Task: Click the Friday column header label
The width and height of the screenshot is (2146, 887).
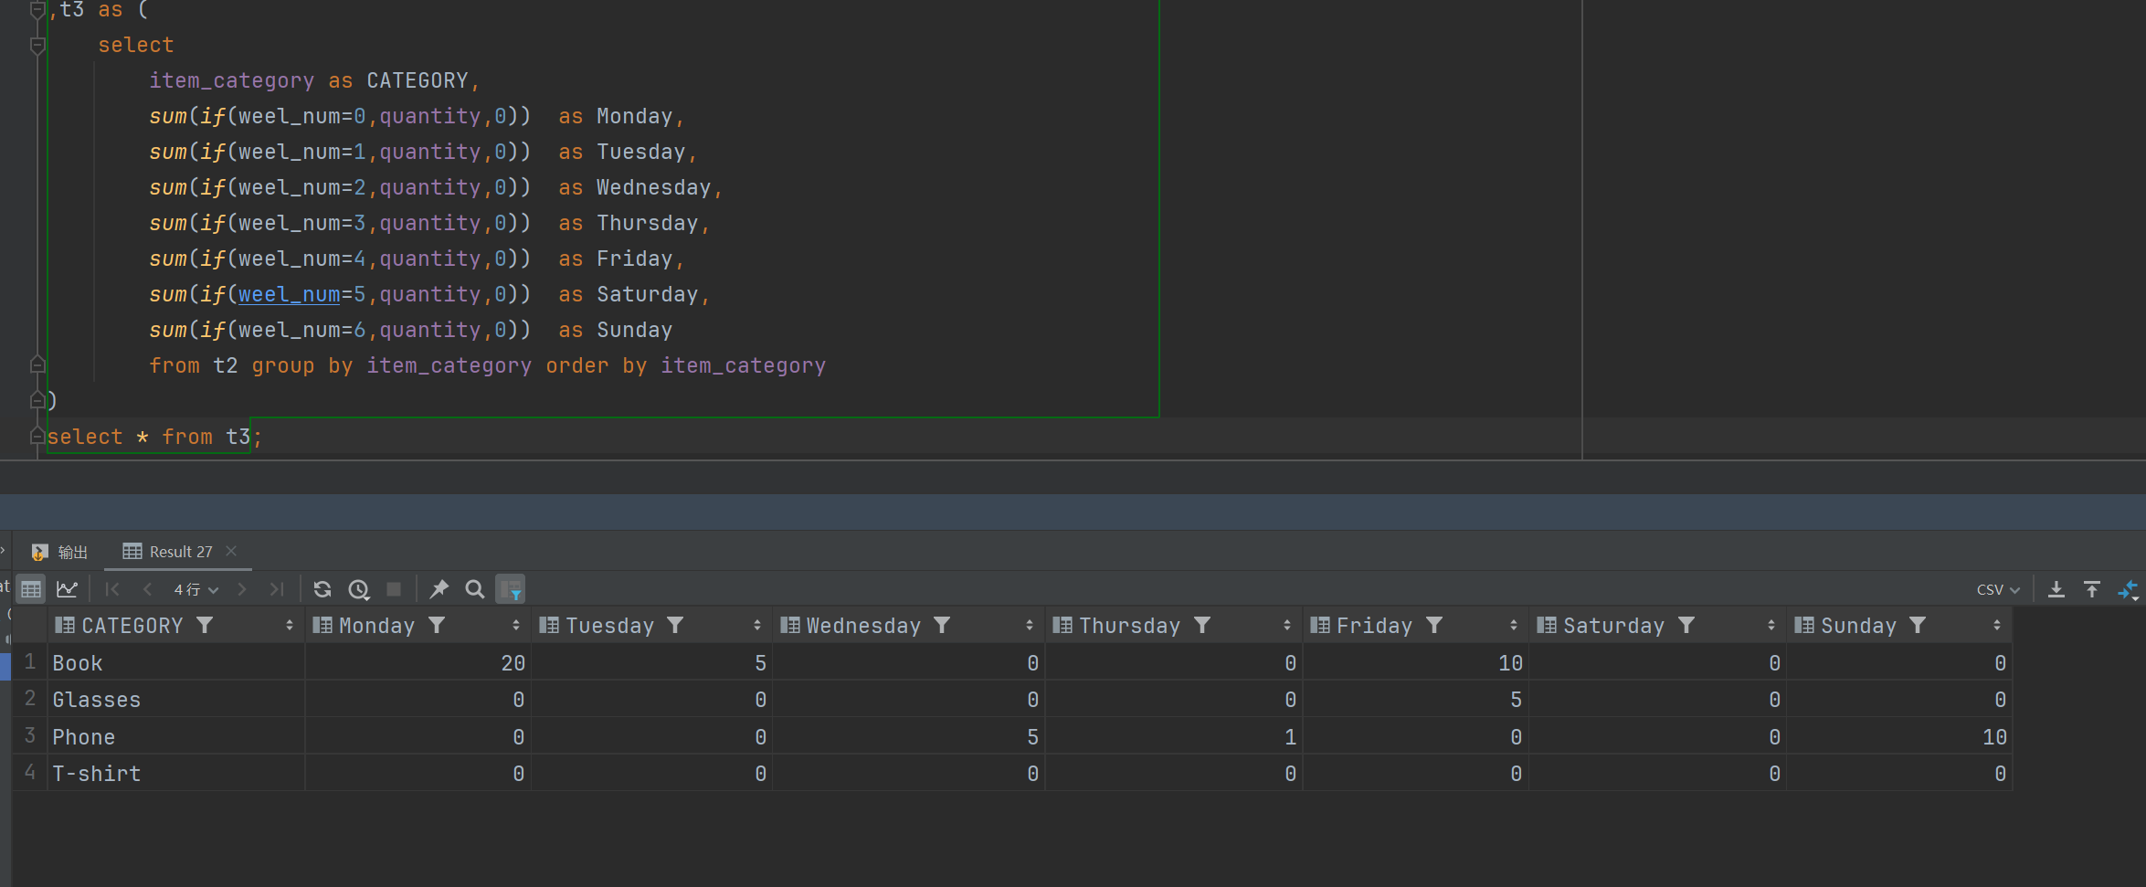Action: tap(1374, 626)
